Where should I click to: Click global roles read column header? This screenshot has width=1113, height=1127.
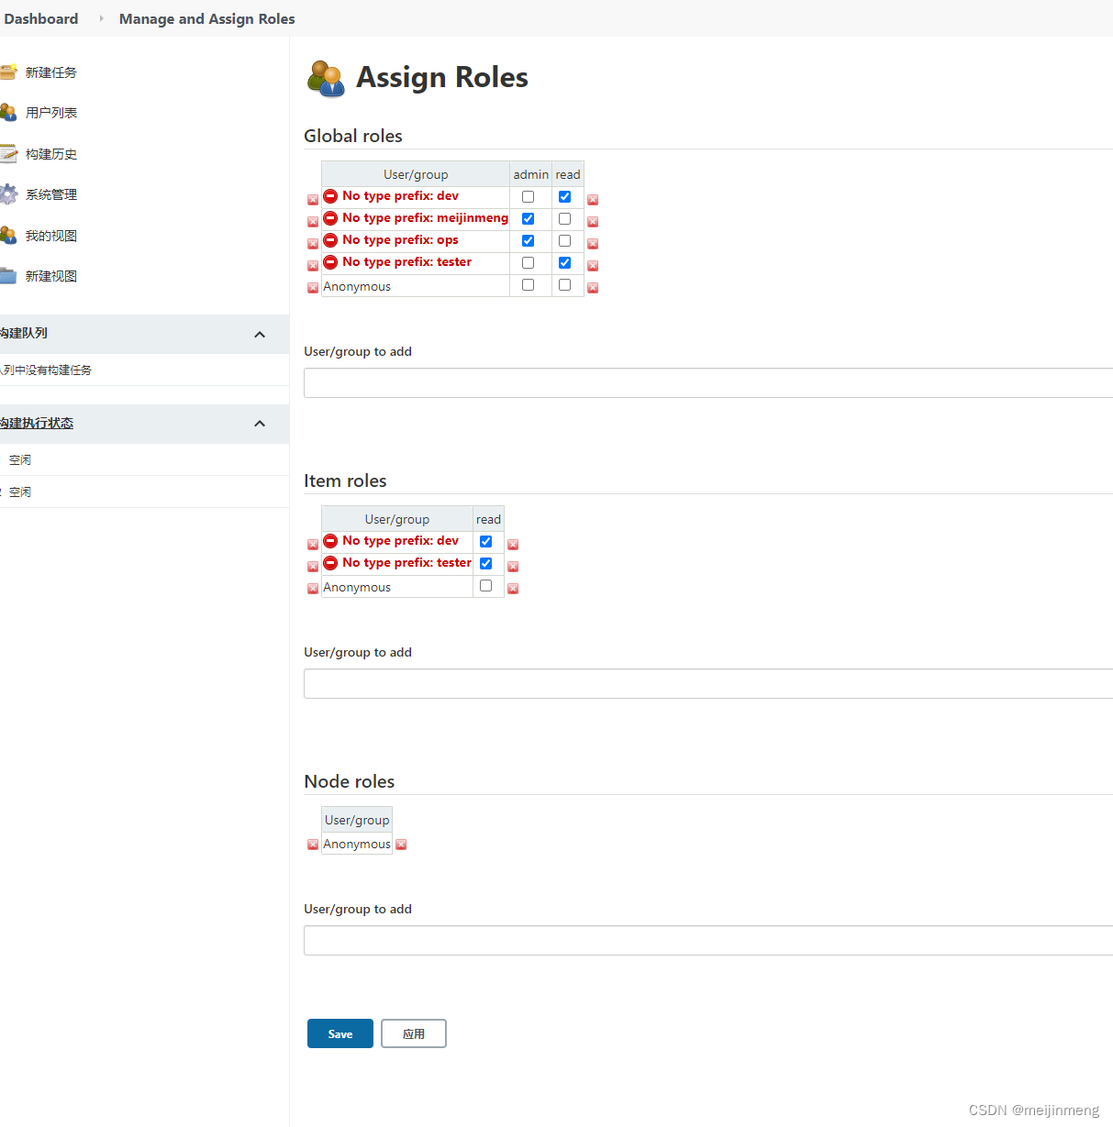click(x=568, y=174)
